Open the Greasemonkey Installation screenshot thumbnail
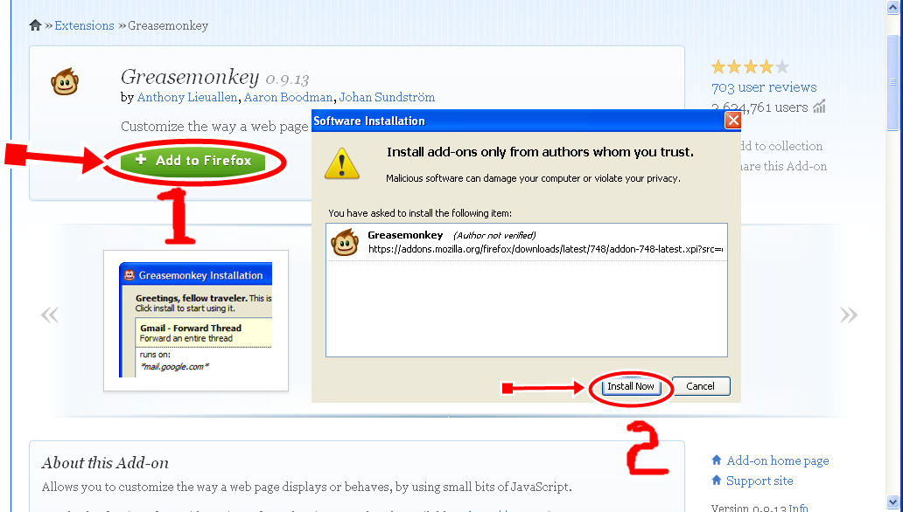Image resolution: width=903 pixels, height=512 pixels. click(x=196, y=321)
